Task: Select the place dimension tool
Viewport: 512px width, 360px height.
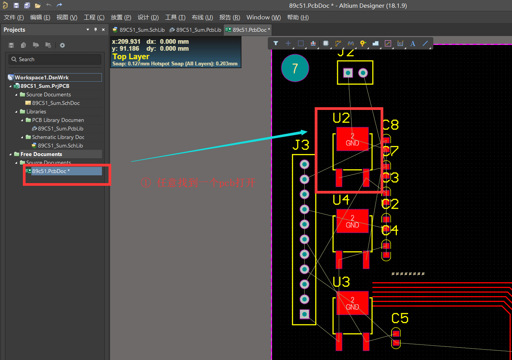Action: point(400,43)
